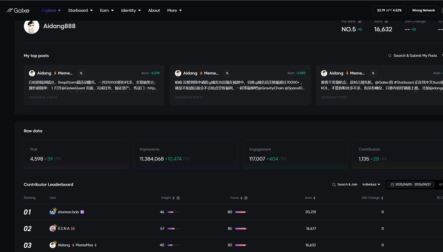Image resolution: width=443 pixels, height=252 pixels.
Task: Click info icon next to Insight column
Action: (178, 198)
